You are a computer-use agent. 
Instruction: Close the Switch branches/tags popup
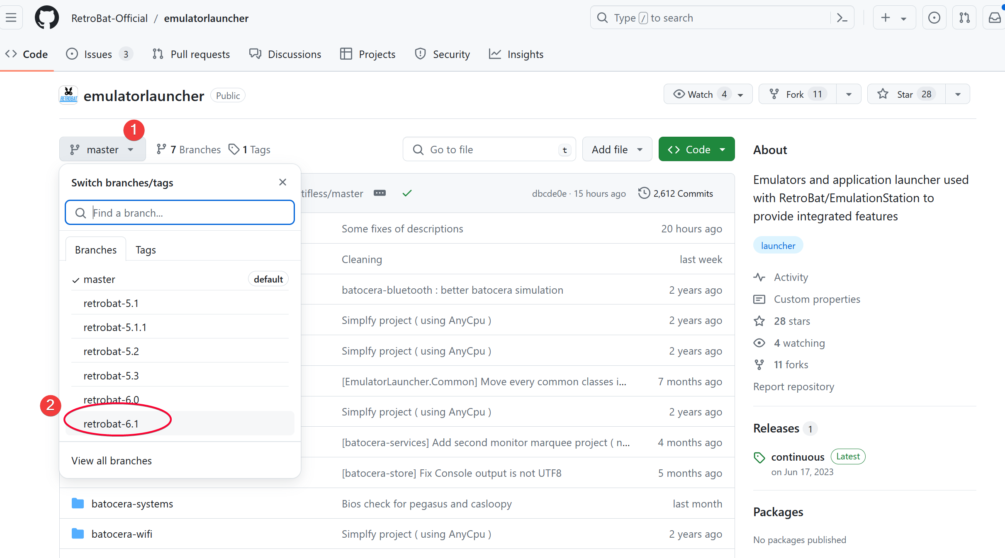pos(282,182)
